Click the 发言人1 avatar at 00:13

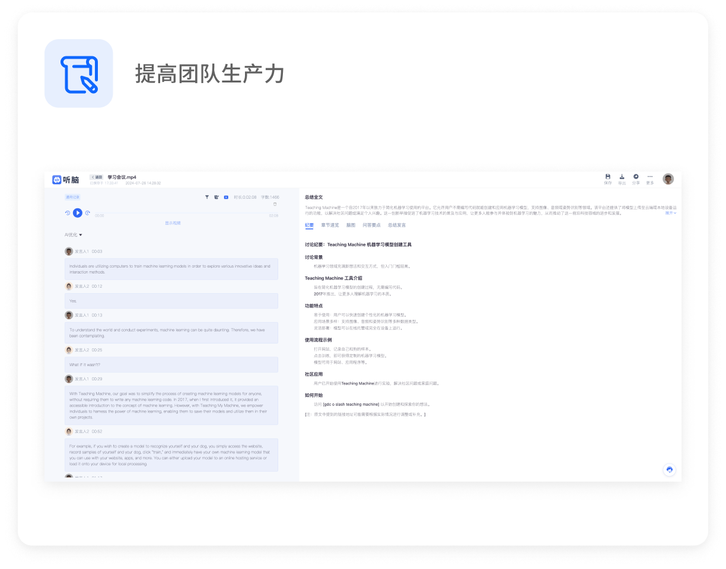tap(69, 315)
